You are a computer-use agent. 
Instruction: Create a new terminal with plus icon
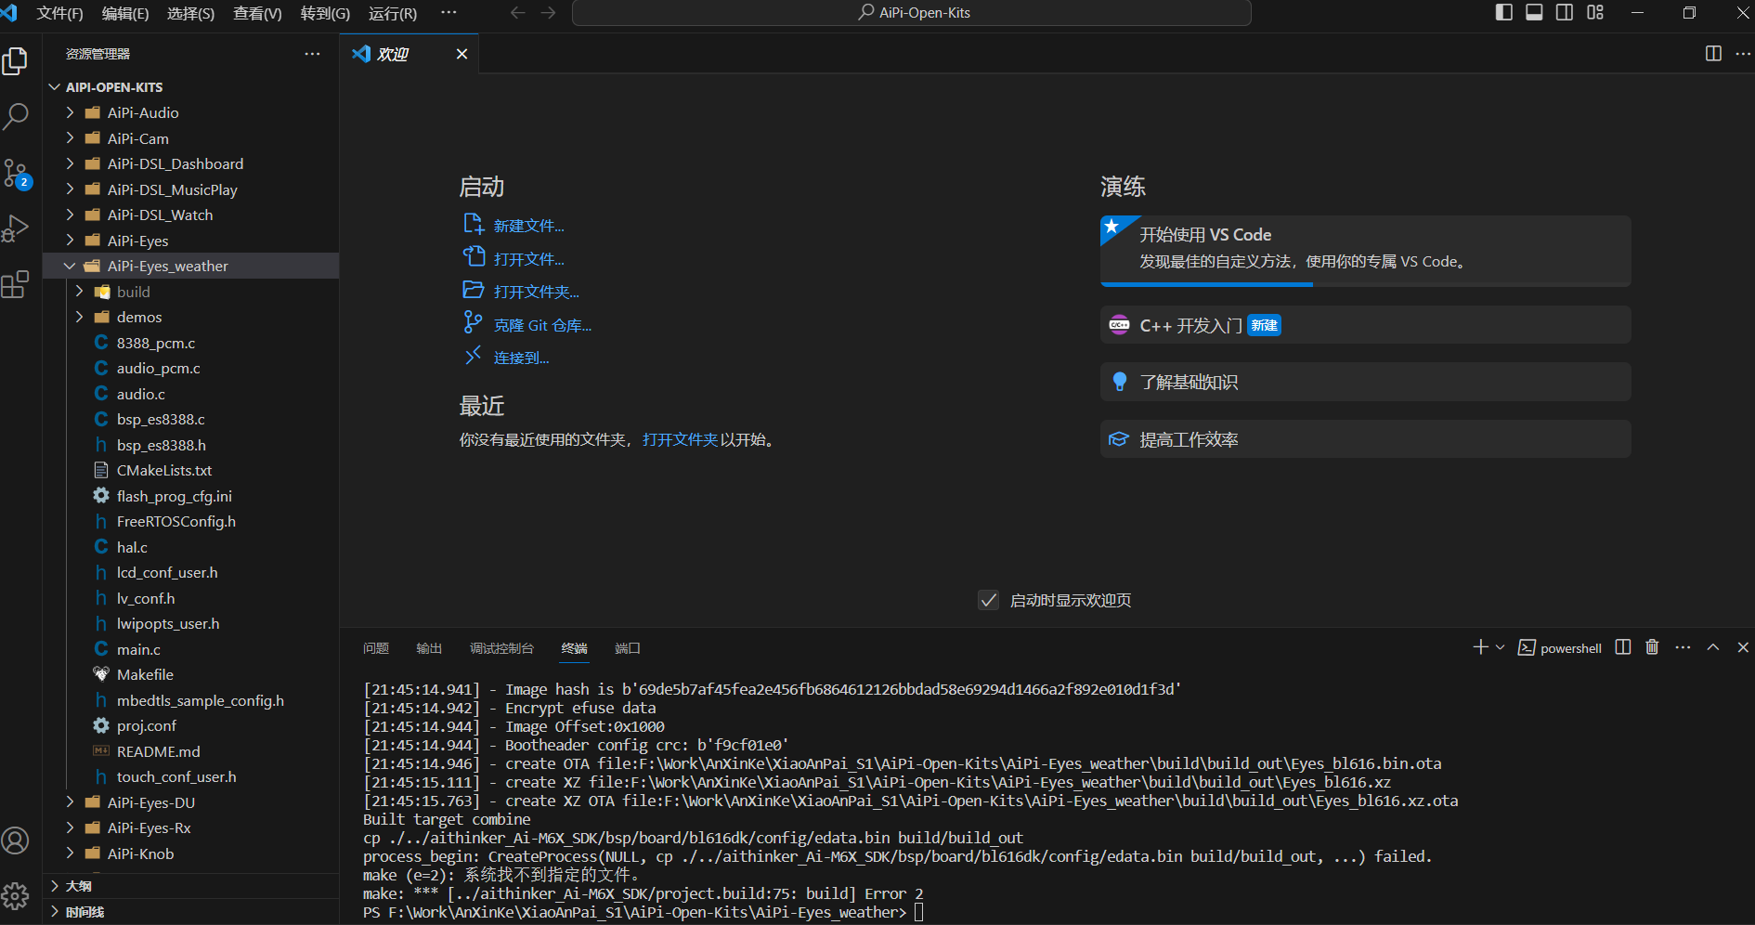pos(1480,647)
